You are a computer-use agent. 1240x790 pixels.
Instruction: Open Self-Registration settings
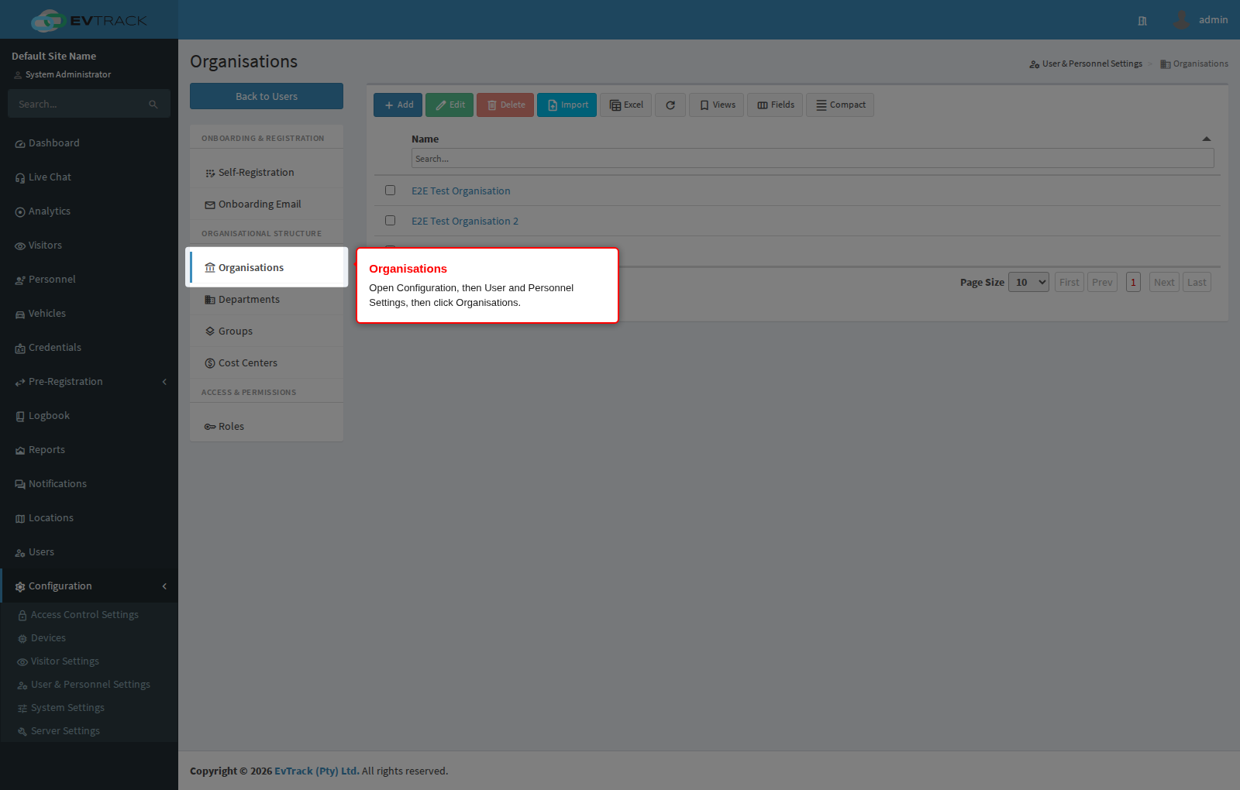[267, 173]
